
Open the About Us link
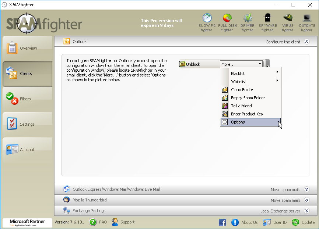click(x=249, y=222)
